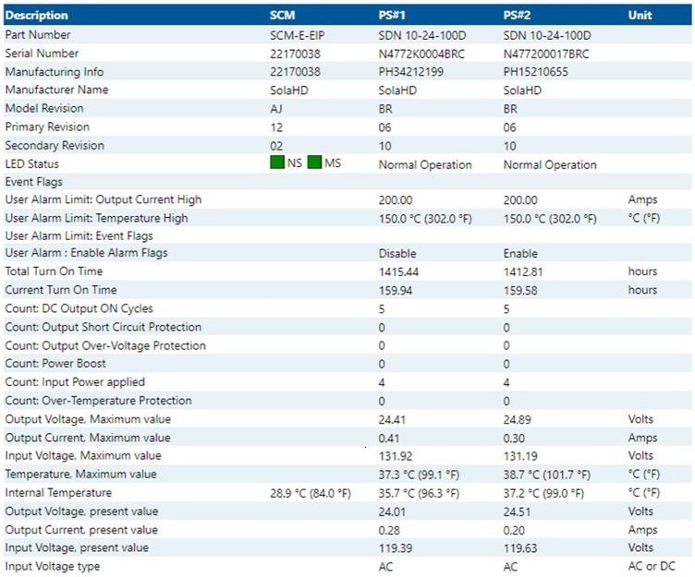This screenshot has width=695, height=577.
Task: Click Count: DC Output ON Cycles label
Action: point(79,308)
